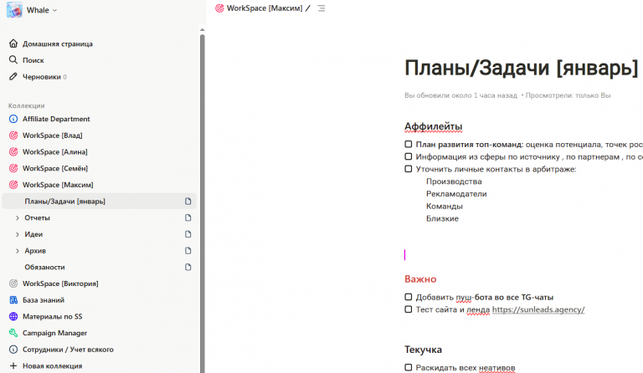Click the Команды list line
643x373 pixels.
tap(444, 206)
